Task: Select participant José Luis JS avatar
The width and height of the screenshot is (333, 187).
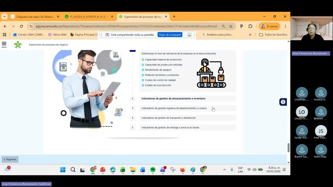Action: [x=321, y=131]
